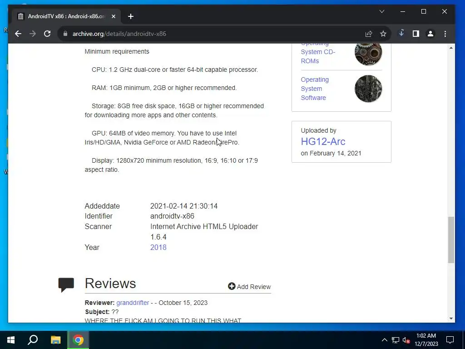This screenshot has height=349, width=465.
Task: Open a new browser tab
Action: point(131,16)
